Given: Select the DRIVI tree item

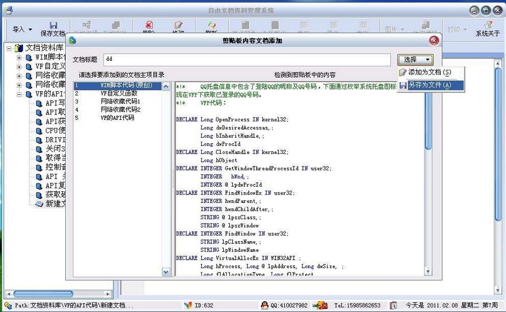Looking at the screenshot, I should click(x=55, y=140).
